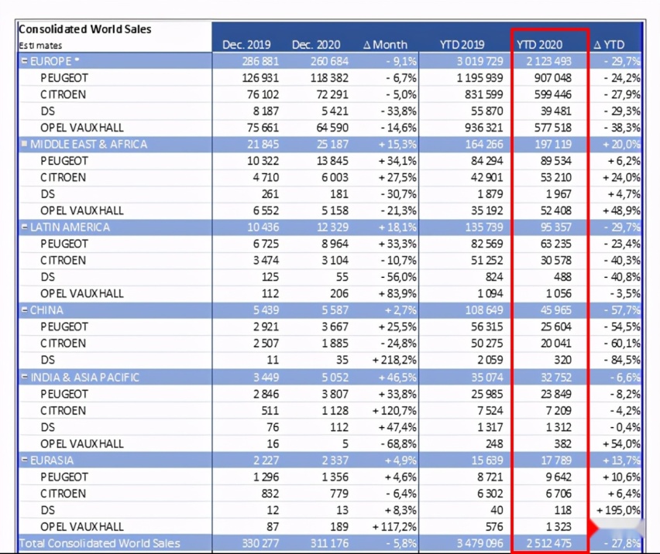
Task: Select Europe DS Δ Month value -33,8%
Action: click(398, 111)
